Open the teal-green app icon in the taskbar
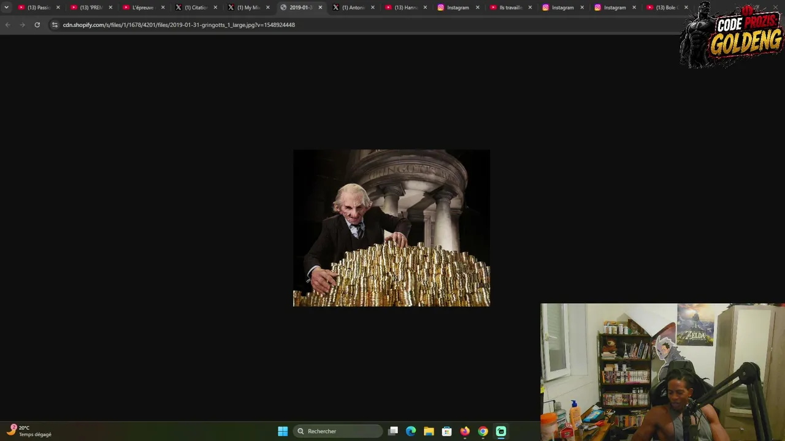Screen dimensions: 785x441 [501, 431]
